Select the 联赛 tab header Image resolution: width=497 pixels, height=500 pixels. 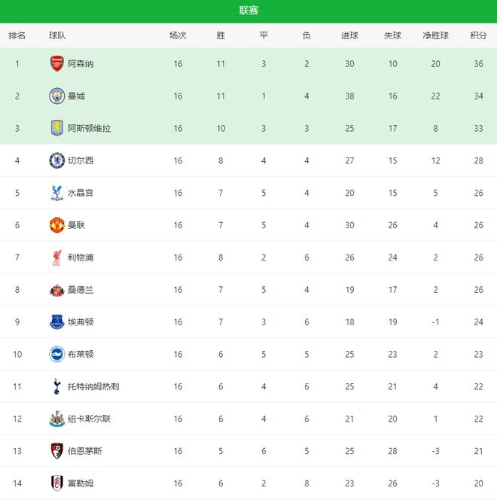(x=248, y=11)
